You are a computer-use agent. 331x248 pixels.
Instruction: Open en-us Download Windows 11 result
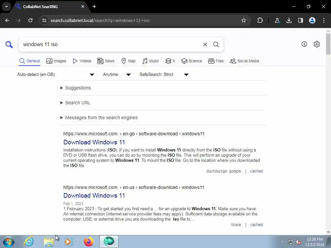[94, 195]
